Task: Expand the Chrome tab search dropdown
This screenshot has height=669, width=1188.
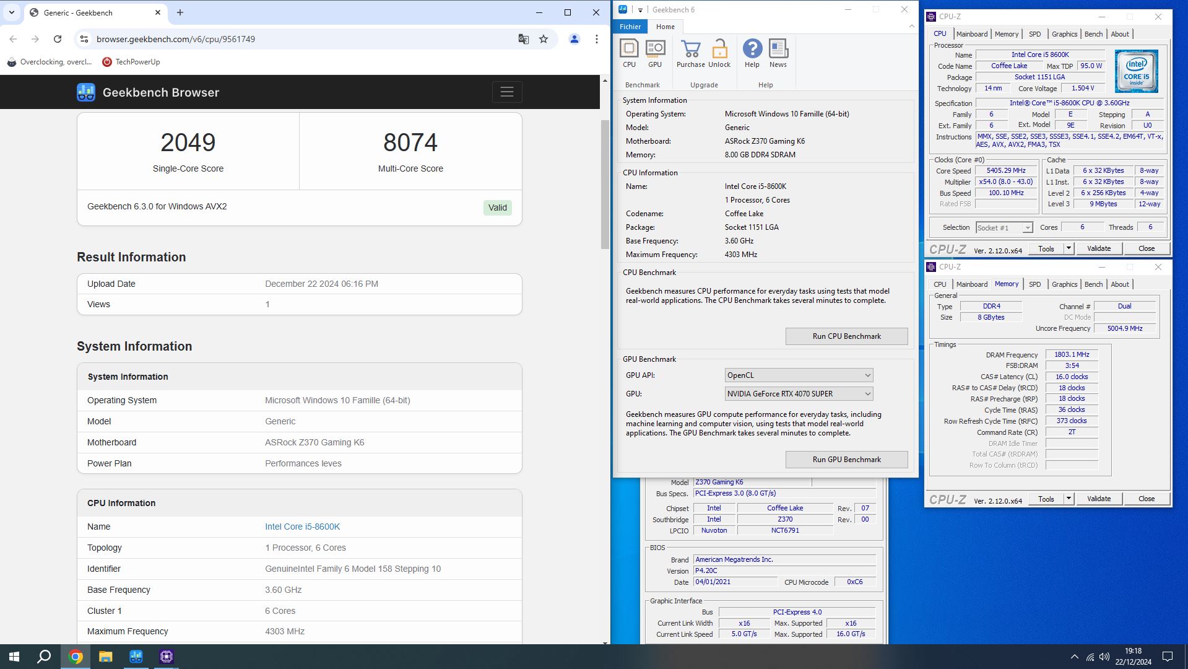Action: [x=12, y=12]
